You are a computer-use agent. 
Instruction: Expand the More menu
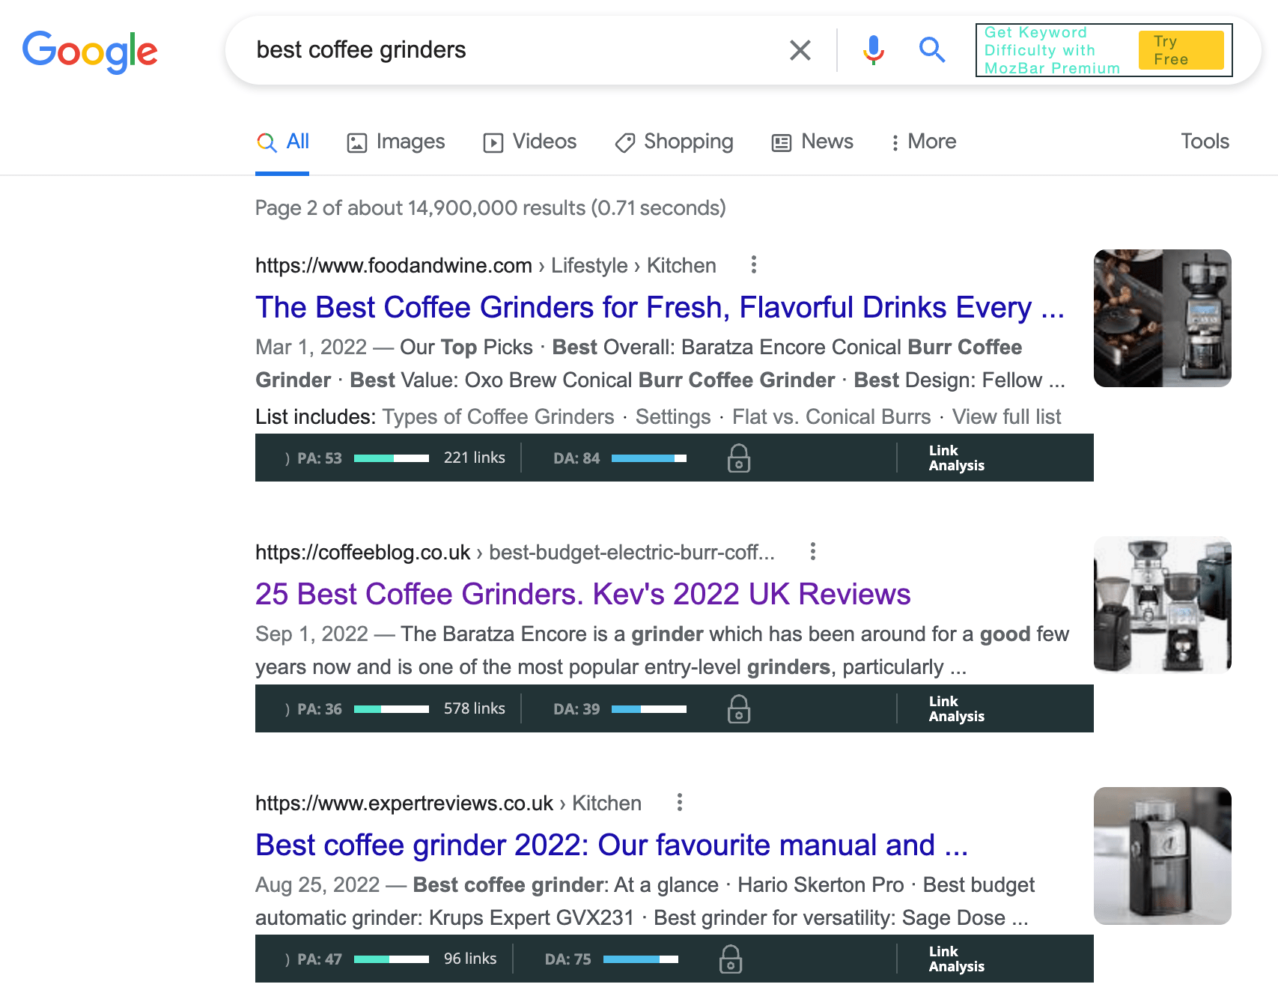[x=923, y=142]
